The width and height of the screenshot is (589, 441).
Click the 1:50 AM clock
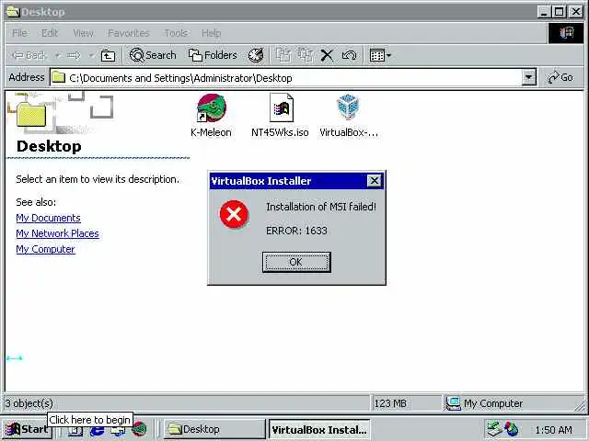[554, 430]
